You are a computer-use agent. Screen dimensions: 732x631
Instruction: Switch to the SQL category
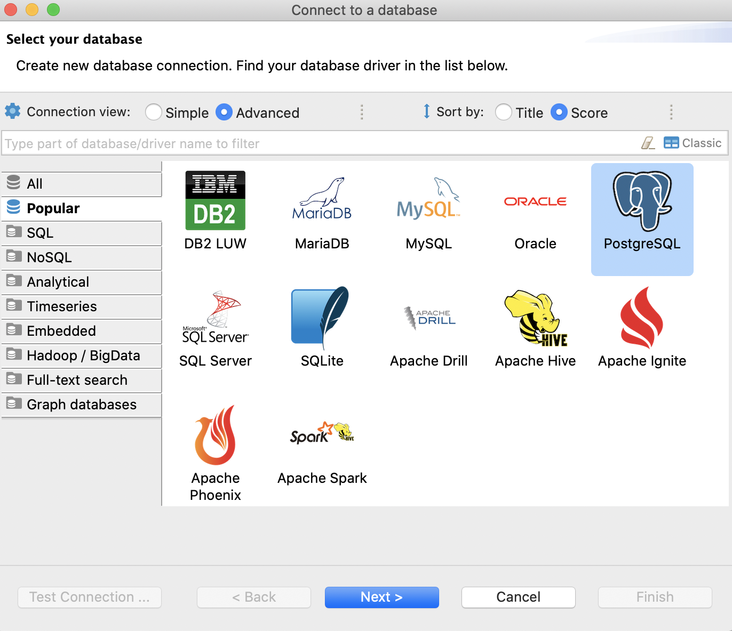(82, 233)
